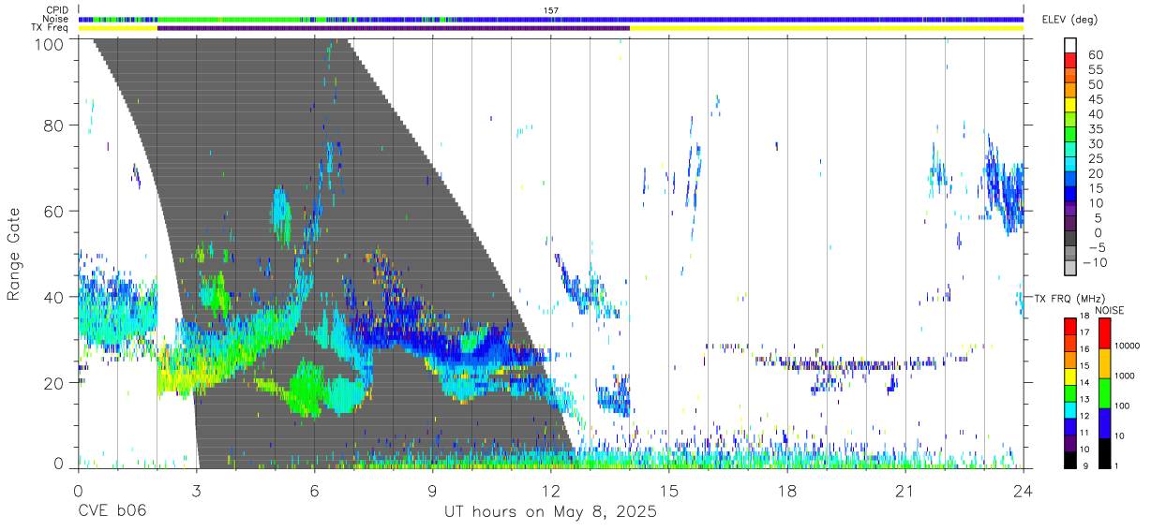The image size is (1151, 531).
Task: Select the green 100–1000 NOISE color segment
Action: (x=1104, y=392)
